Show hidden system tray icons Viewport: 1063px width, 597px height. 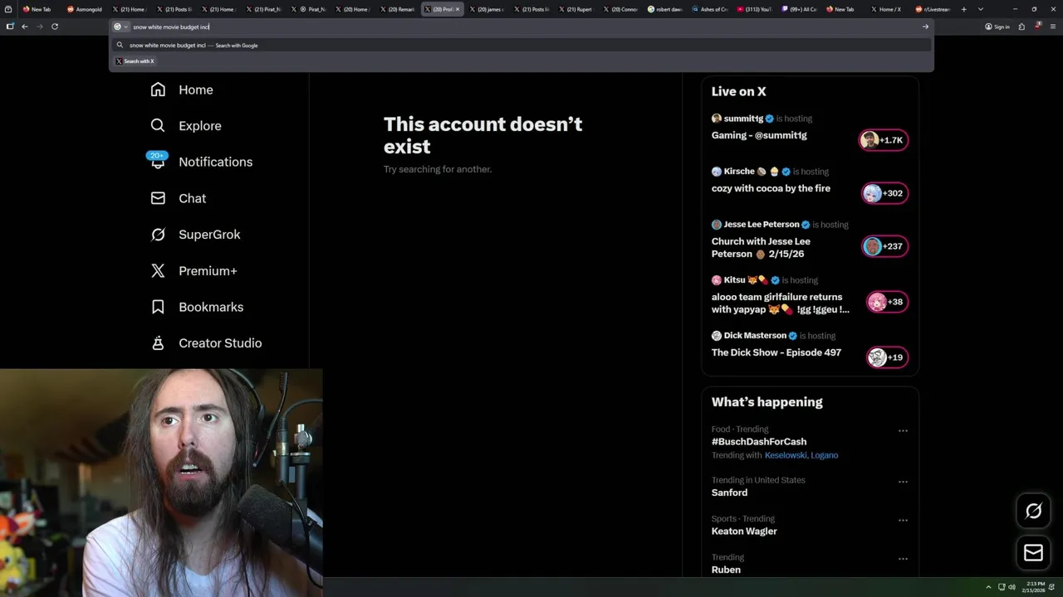(x=988, y=587)
